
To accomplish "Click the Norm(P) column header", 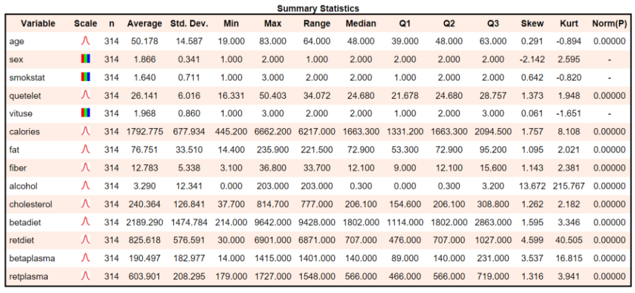I will 609,24.
